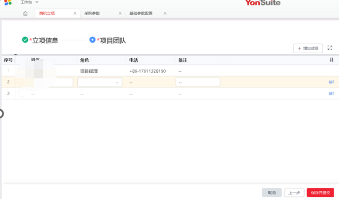Expand the table to fullscreen
339x202 pixels.
click(x=329, y=48)
